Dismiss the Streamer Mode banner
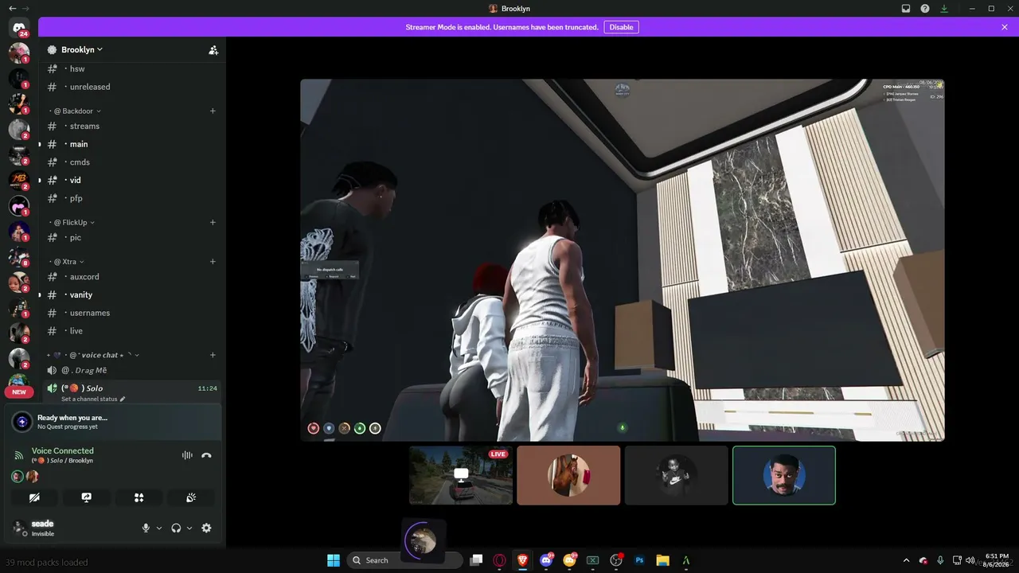 [1005, 27]
